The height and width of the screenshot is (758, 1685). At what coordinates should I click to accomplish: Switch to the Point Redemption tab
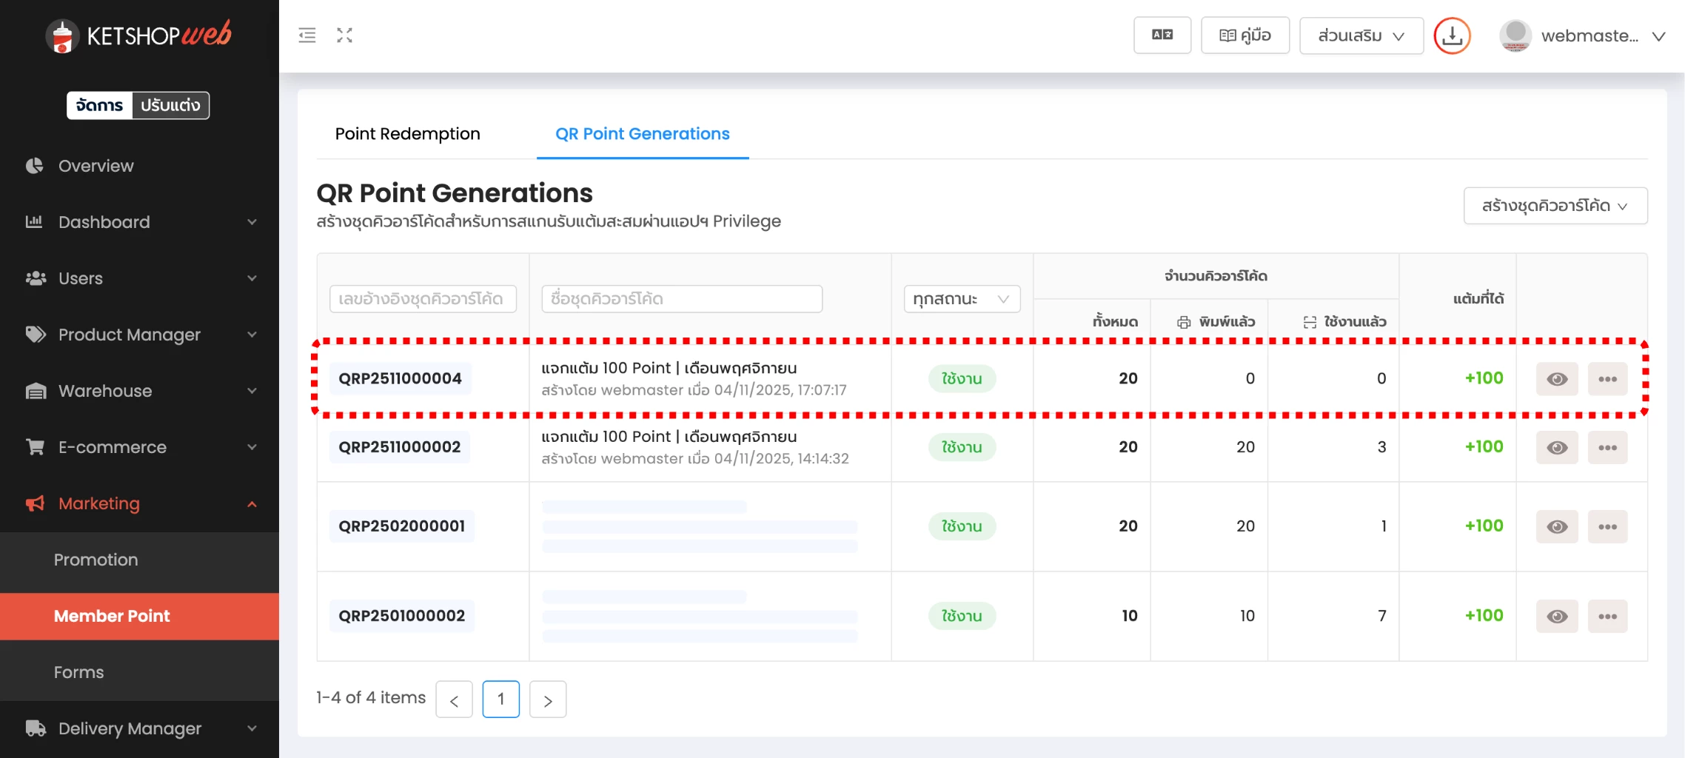(x=407, y=134)
